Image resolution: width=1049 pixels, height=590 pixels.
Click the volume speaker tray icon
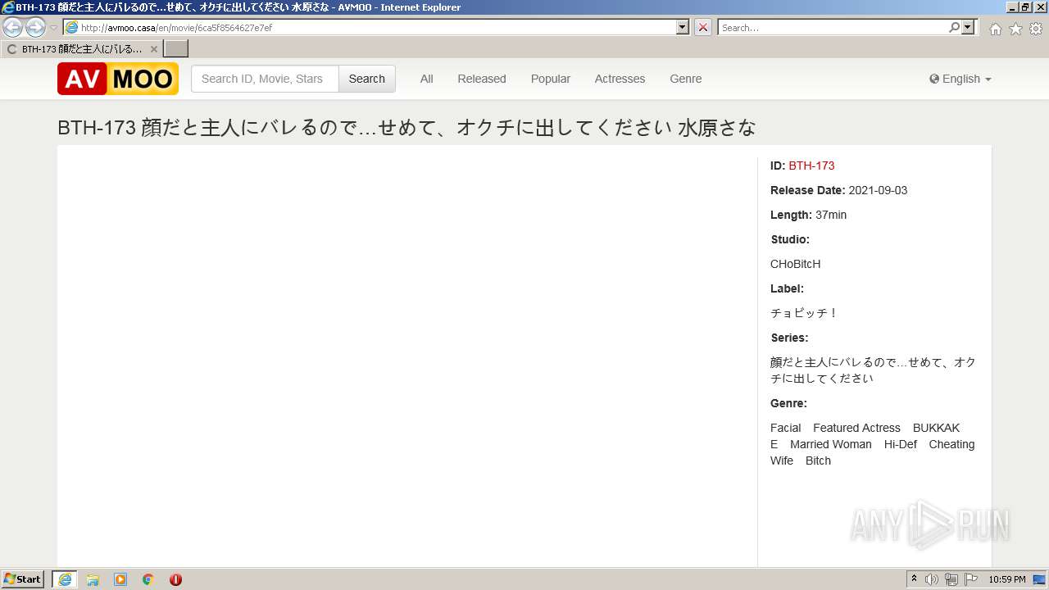932,579
